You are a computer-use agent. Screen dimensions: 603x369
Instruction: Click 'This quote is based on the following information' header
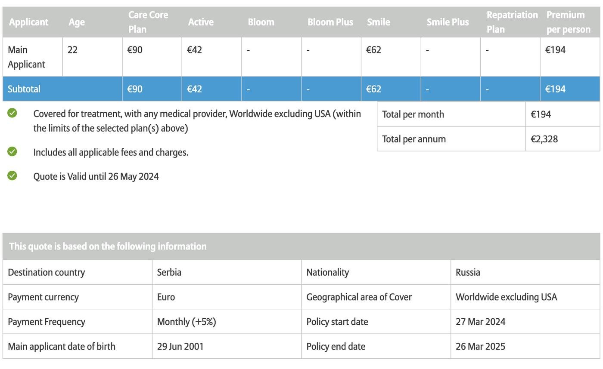[x=108, y=246]
